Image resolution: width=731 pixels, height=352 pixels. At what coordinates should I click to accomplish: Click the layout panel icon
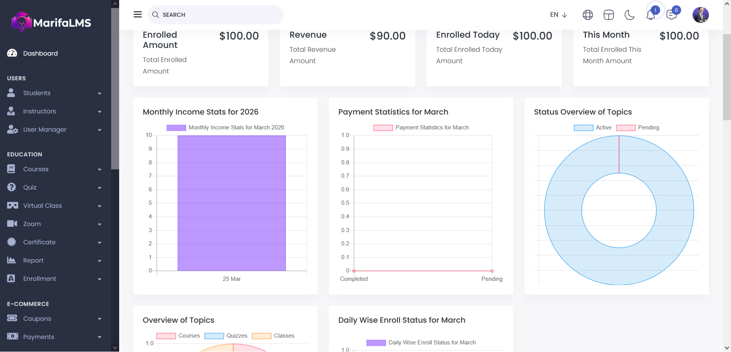point(608,15)
